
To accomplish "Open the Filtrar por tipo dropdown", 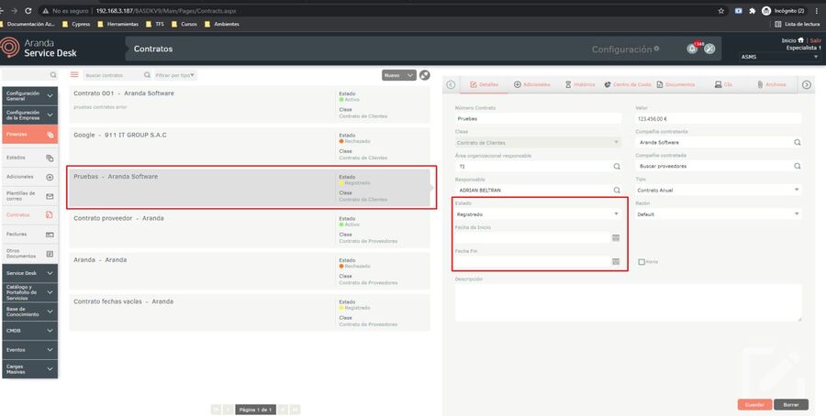I will pyautogui.click(x=175, y=75).
